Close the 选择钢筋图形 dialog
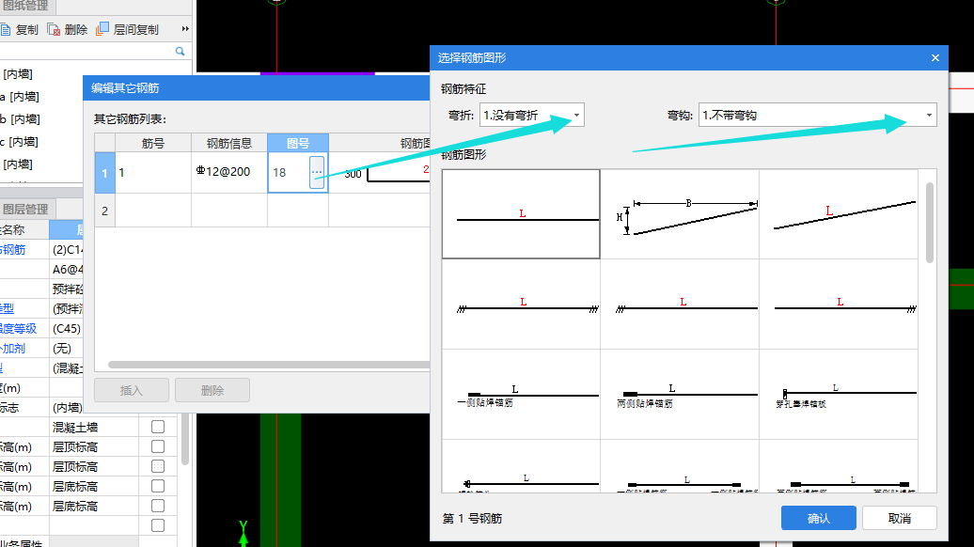The height and width of the screenshot is (547, 974). click(935, 57)
